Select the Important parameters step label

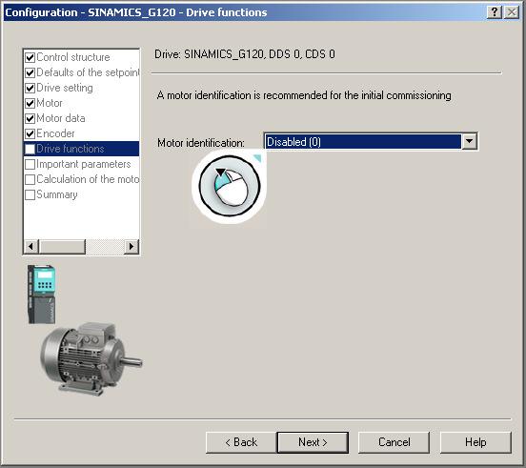pos(84,164)
